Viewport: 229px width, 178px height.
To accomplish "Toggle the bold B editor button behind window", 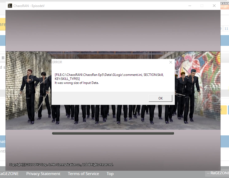I will 3,58.
